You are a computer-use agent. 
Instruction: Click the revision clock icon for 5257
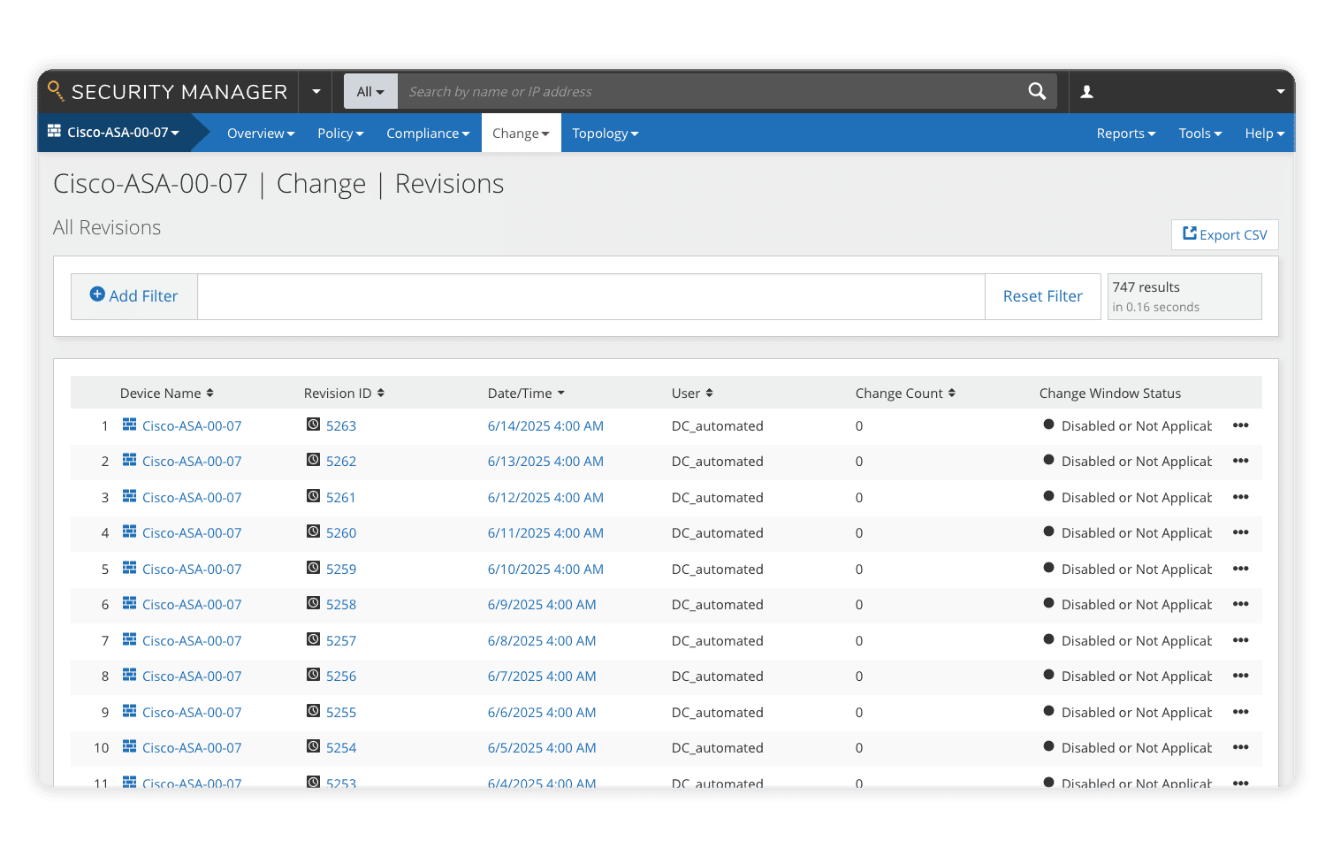[x=313, y=639]
